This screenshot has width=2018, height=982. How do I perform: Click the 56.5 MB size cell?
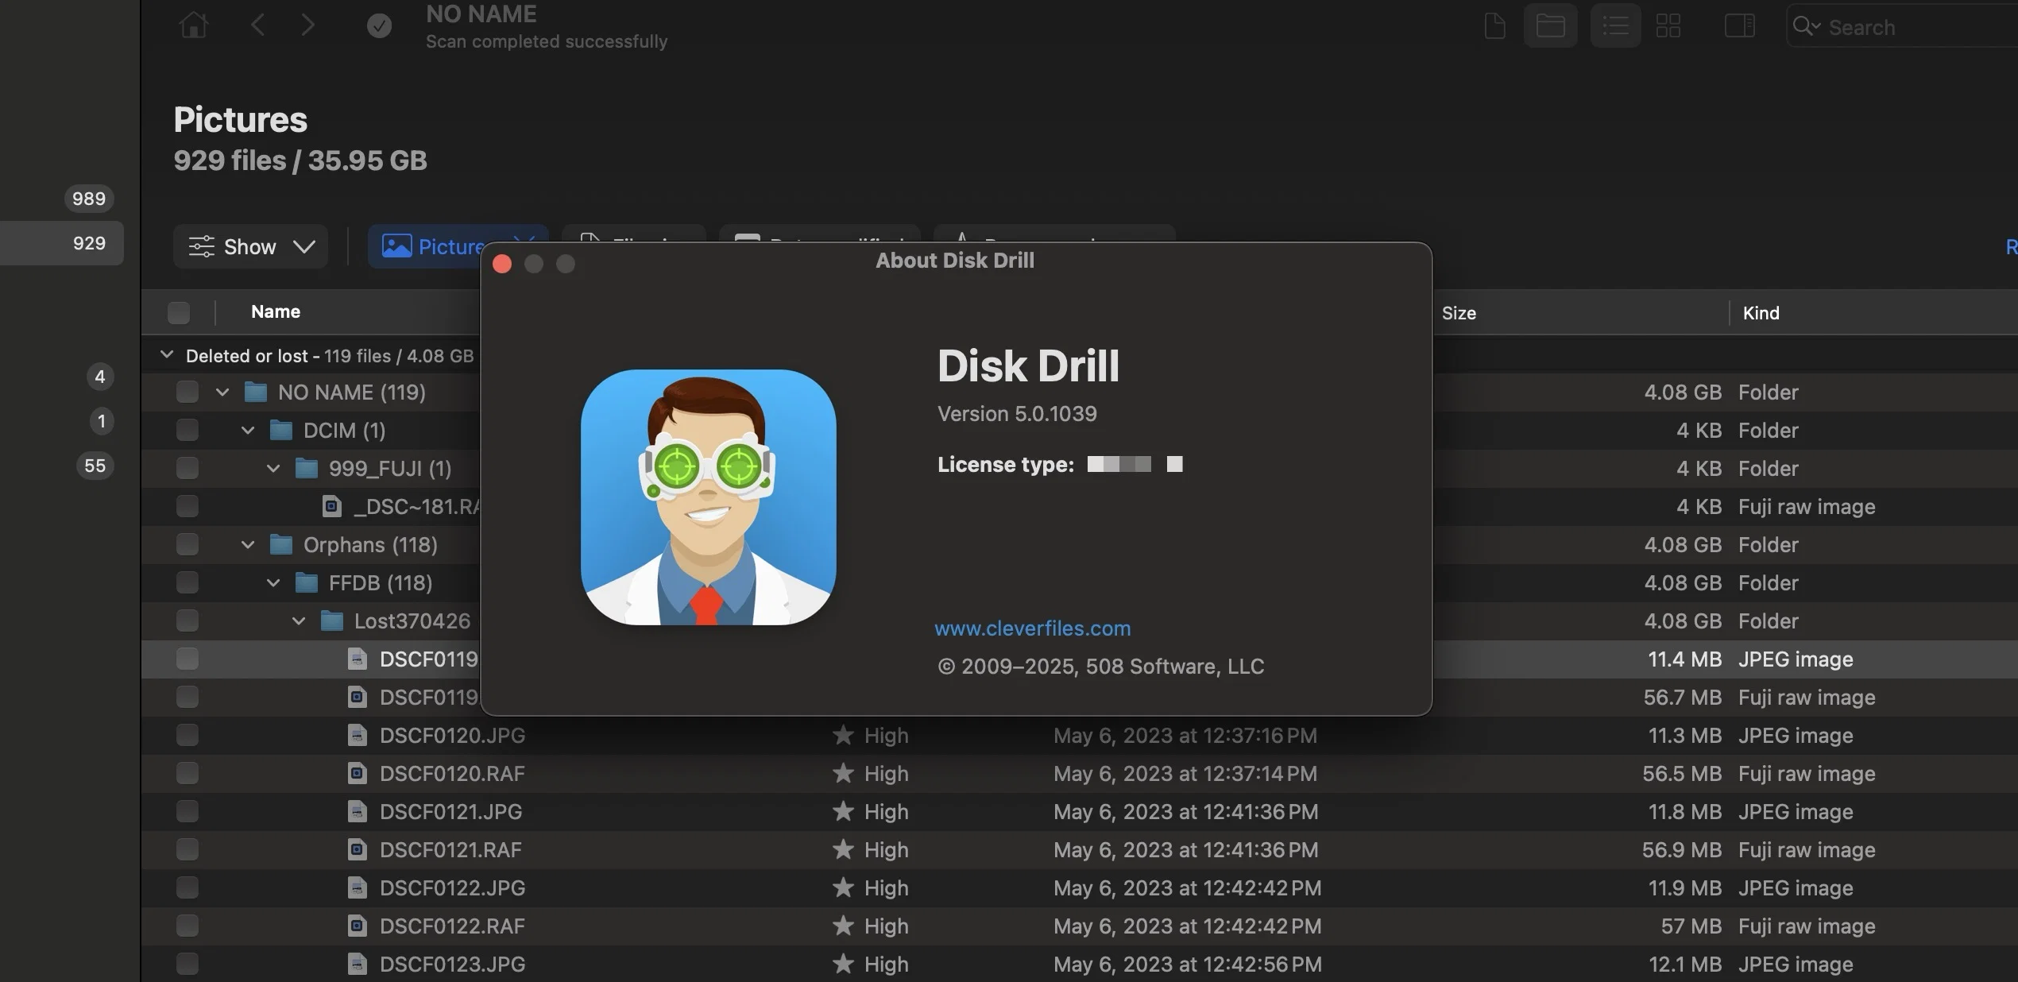click(1682, 773)
